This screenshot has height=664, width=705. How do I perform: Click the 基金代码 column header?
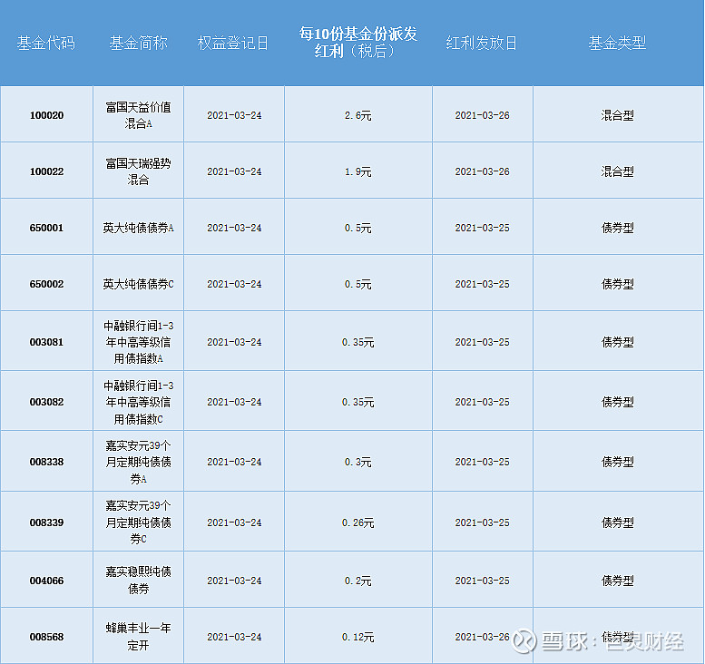[46, 44]
